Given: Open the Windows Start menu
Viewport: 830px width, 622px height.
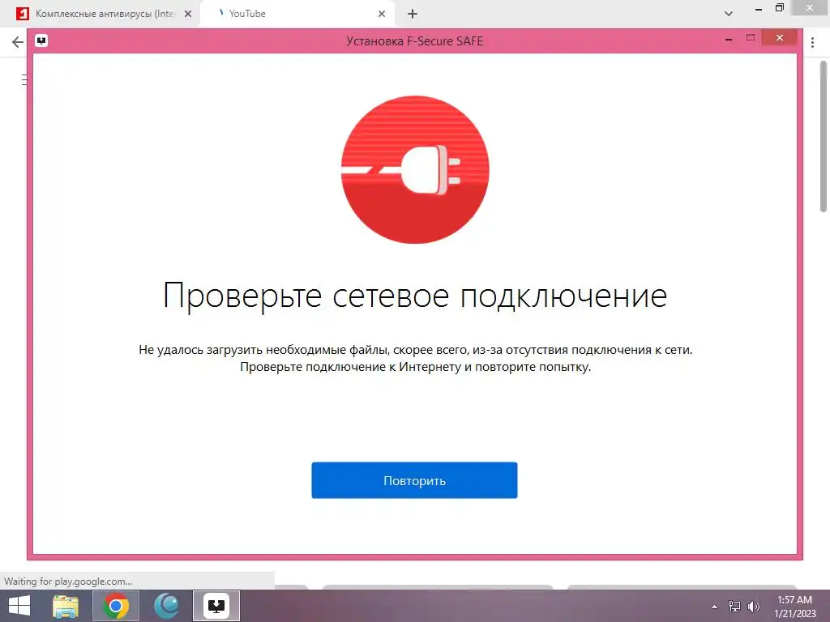Looking at the screenshot, I should (19, 606).
